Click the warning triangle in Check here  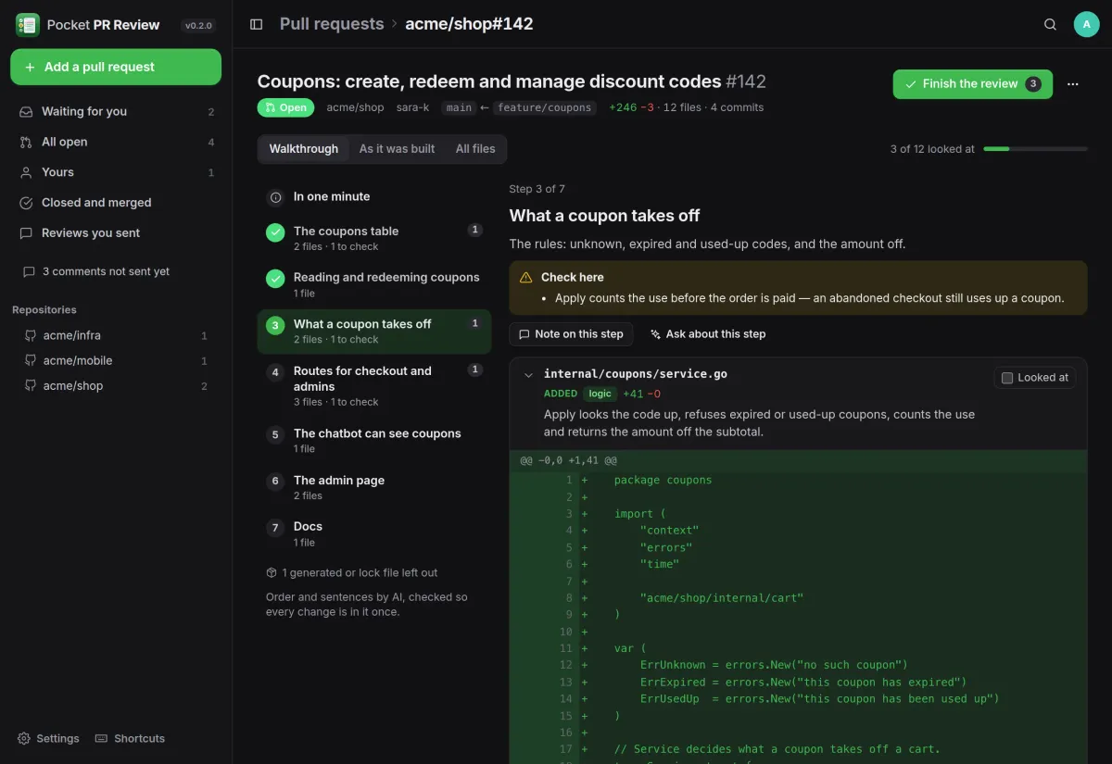tap(526, 277)
